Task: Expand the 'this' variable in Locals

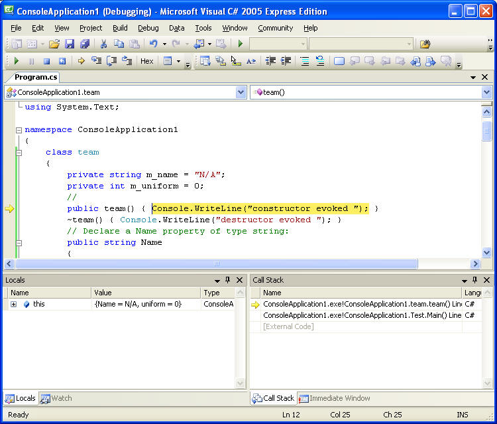Action: [13, 304]
